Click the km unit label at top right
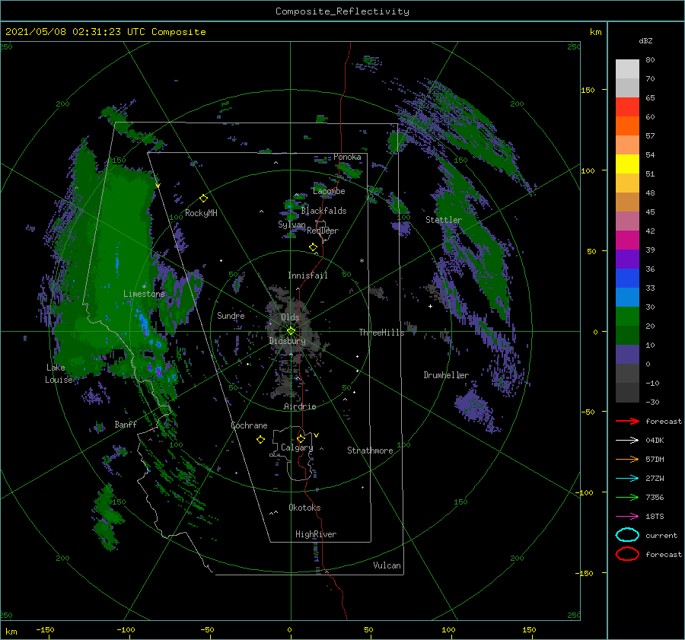Image resolution: width=685 pixels, height=640 pixels. (x=595, y=32)
